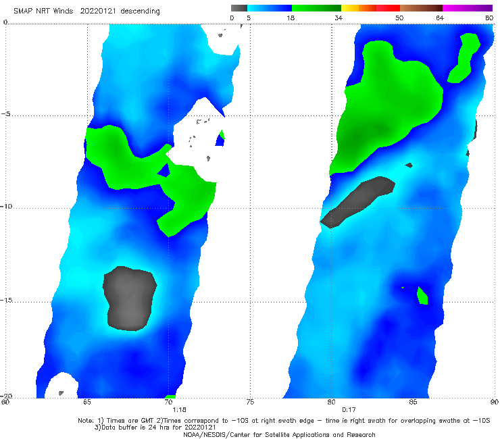
Task: Click the elongated gray low-wind patch in right swath
Action: (357, 202)
